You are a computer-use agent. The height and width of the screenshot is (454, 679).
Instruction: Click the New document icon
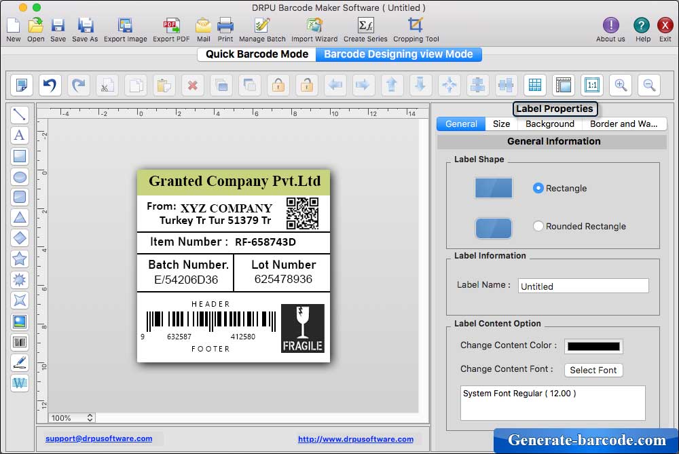pos(14,29)
